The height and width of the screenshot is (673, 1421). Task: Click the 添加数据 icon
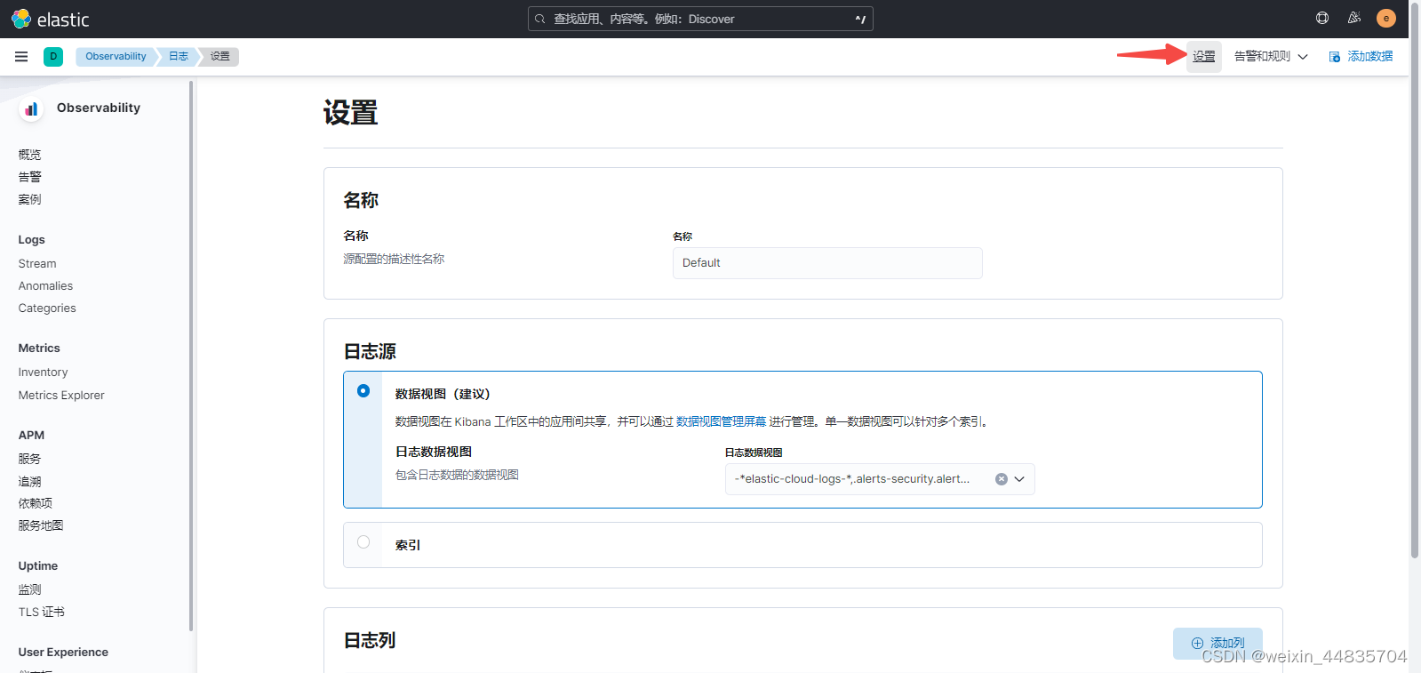1335,57
